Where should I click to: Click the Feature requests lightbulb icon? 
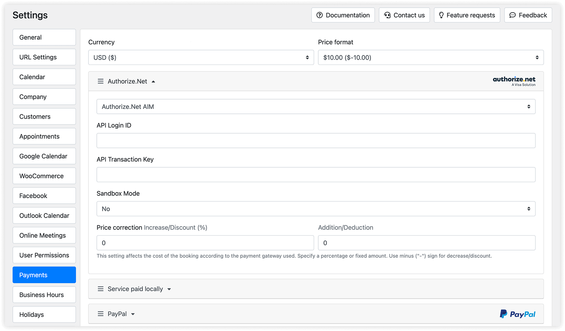click(x=441, y=15)
